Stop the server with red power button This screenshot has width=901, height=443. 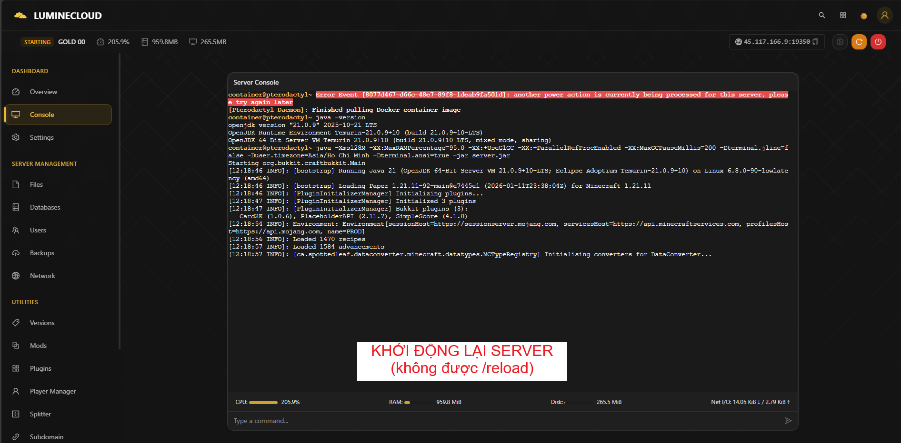point(878,42)
